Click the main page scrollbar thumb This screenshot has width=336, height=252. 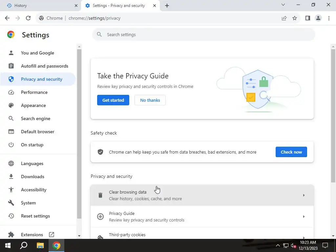[333, 116]
